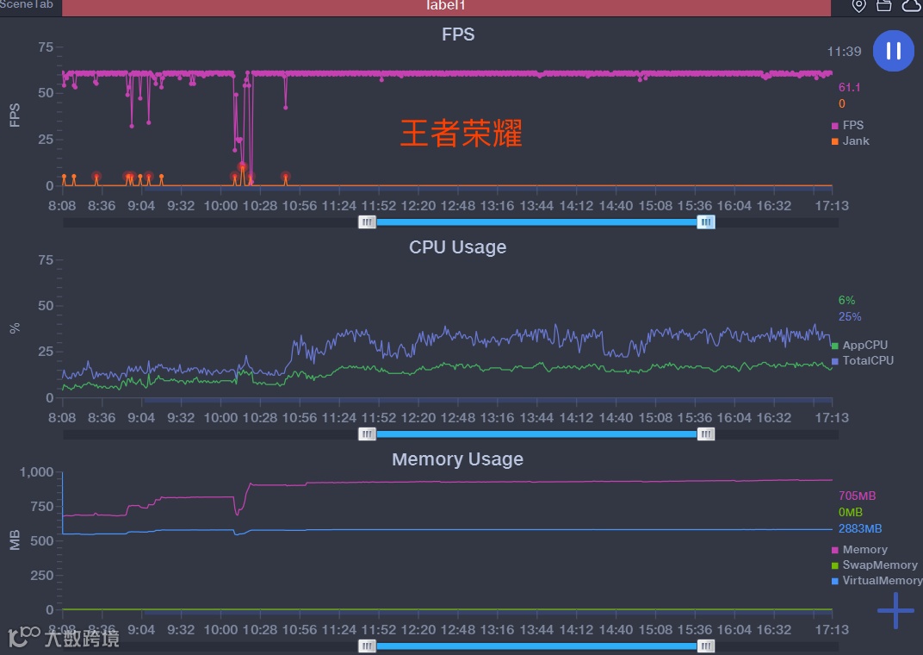Click the 61.1 current FPS value
Image resolution: width=923 pixels, height=655 pixels.
(850, 87)
